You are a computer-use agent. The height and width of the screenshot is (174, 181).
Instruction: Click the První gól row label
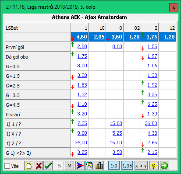pos(38,47)
